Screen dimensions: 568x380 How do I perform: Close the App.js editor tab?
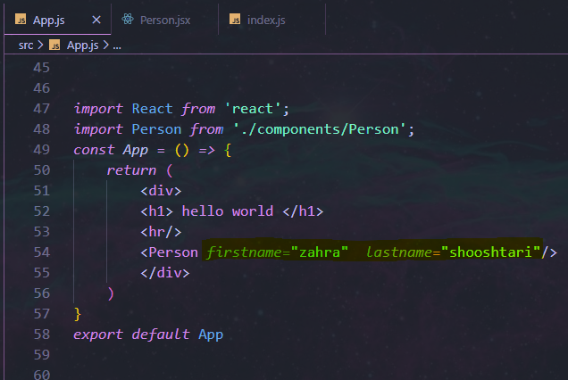[96, 19]
